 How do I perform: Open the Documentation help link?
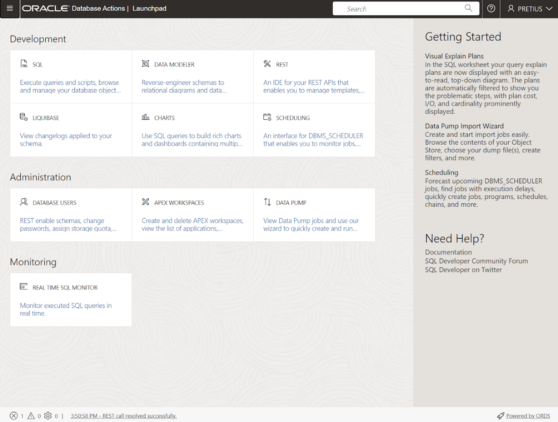point(448,252)
